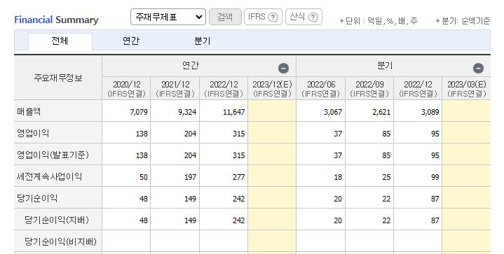
Task: Click the 2021/12 column header
Action: 175,88
